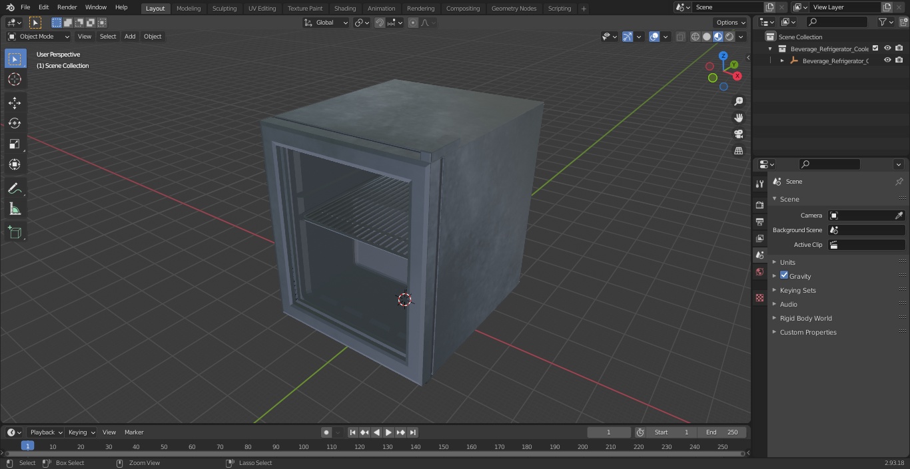Toggle the Gravity checkbox

pyautogui.click(x=784, y=275)
